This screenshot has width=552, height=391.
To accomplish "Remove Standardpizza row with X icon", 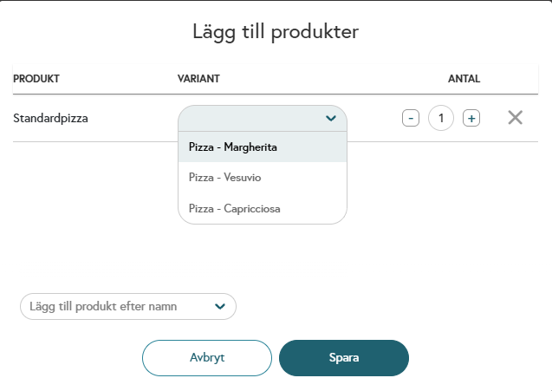I will 515,118.
